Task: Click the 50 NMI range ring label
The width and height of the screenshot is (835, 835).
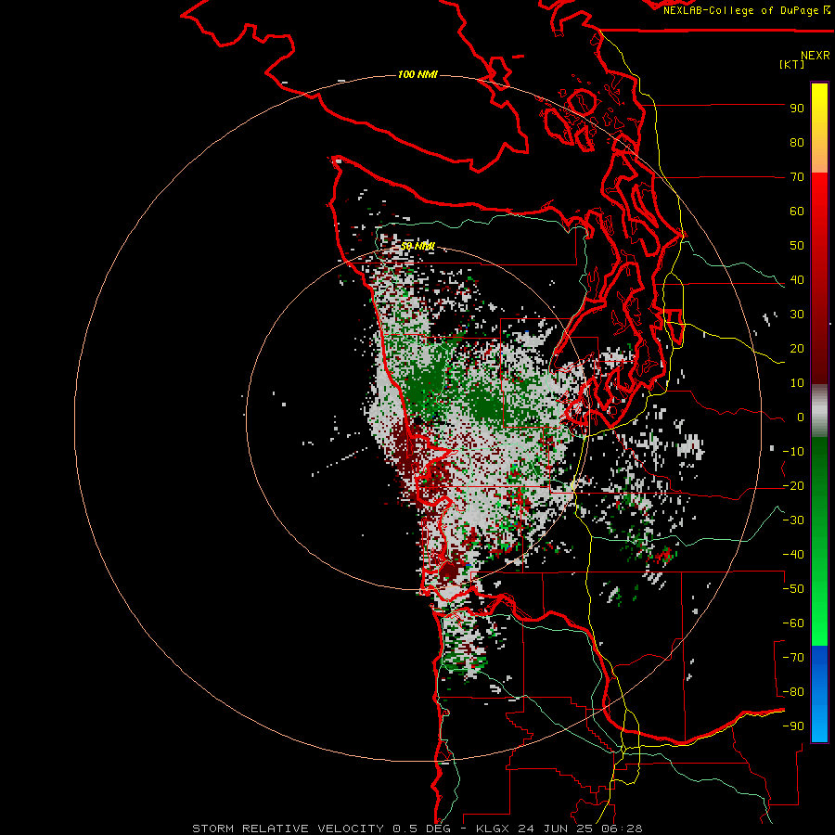Action: tap(417, 247)
